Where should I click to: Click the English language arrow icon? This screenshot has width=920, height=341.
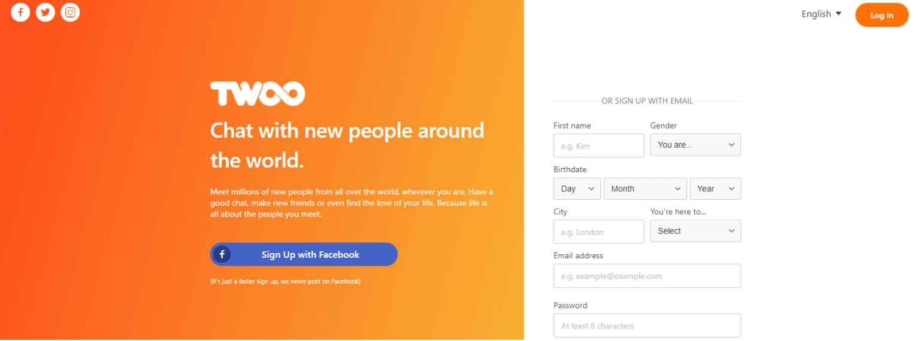tap(839, 13)
